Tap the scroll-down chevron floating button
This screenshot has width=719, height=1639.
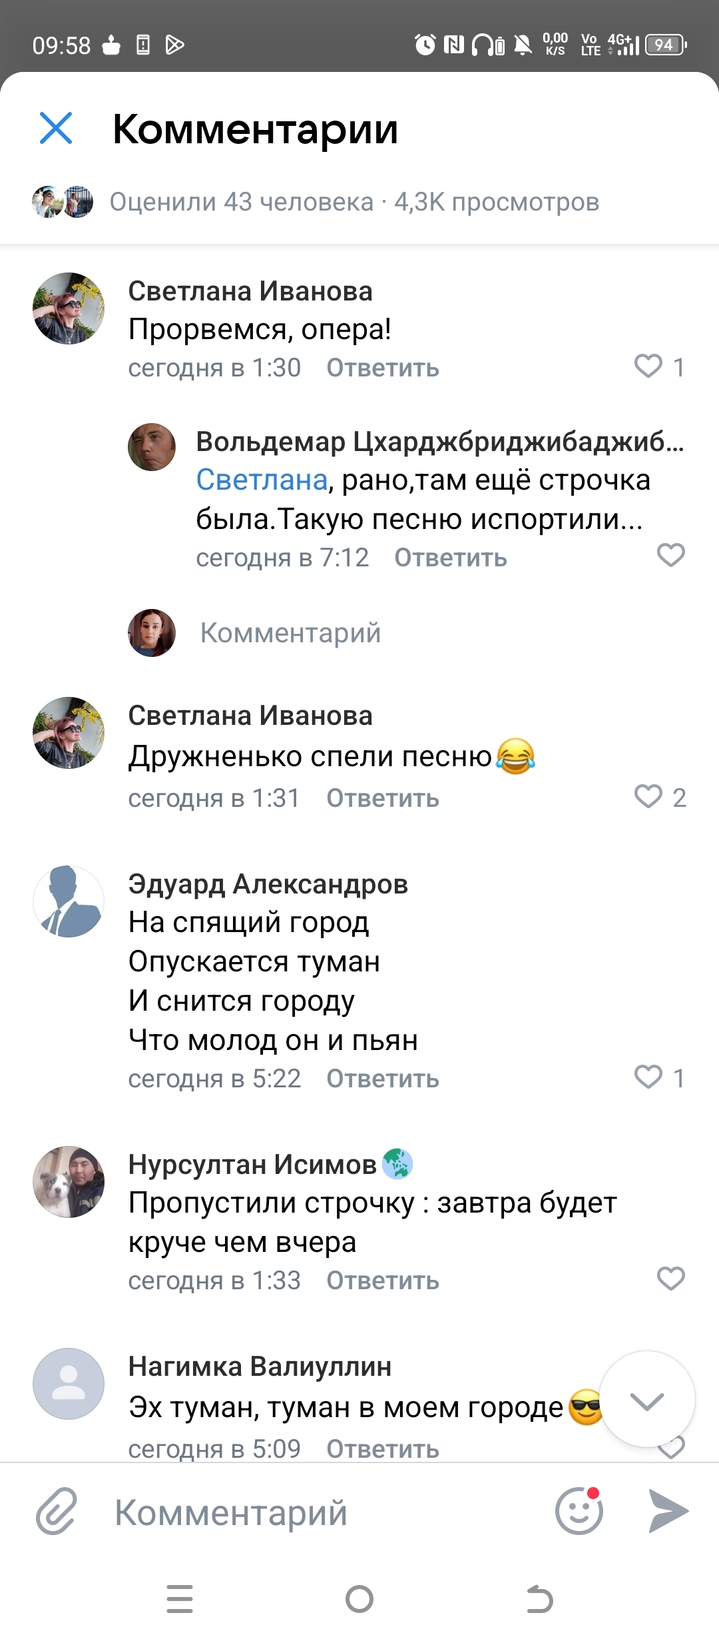point(647,1400)
